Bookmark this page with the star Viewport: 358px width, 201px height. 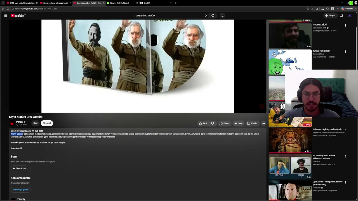click(x=312, y=9)
